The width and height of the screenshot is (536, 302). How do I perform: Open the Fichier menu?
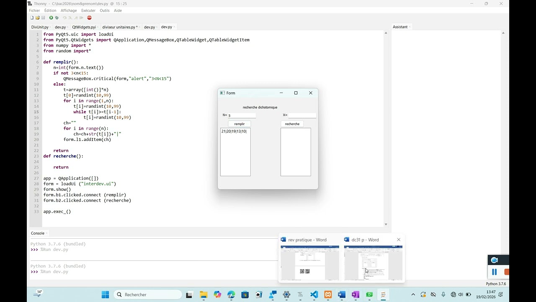[x=34, y=10]
